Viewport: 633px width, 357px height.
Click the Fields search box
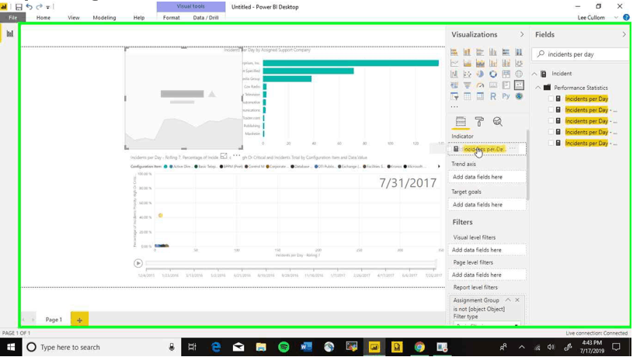580,54
